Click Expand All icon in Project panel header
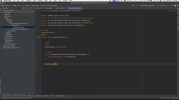The height and width of the screenshot is (100, 179). point(26,8)
